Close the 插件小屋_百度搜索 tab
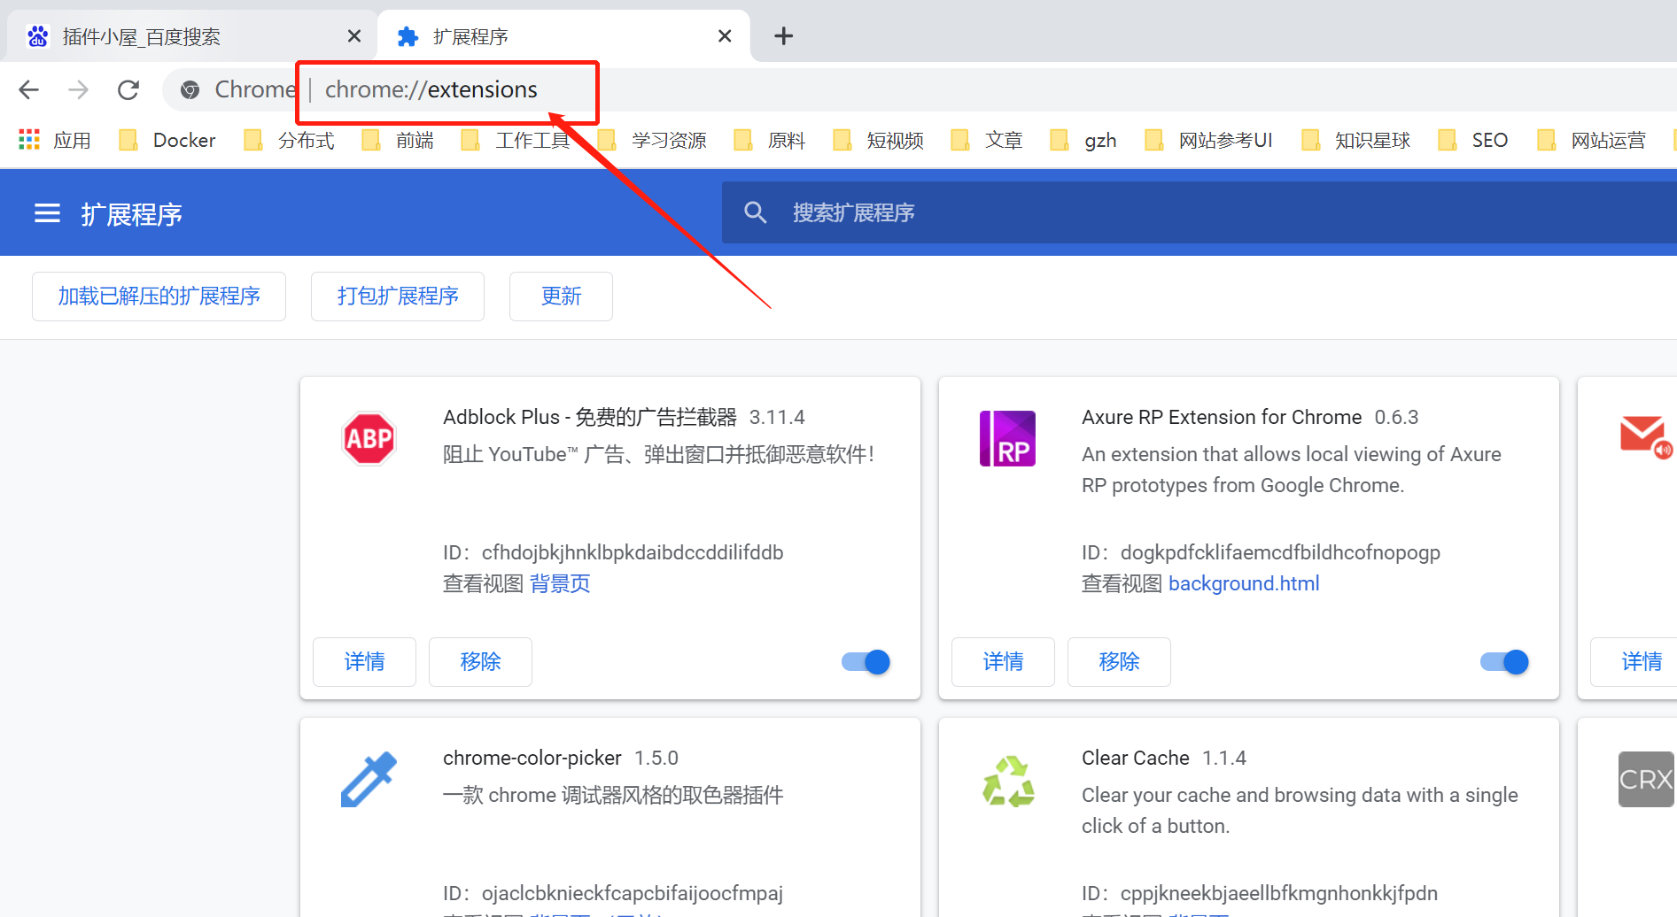Viewport: 1677px width, 917px height. point(353,36)
